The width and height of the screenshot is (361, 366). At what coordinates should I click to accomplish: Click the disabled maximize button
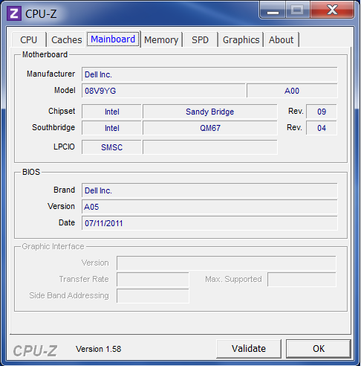pyautogui.click(x=298, y=10)
